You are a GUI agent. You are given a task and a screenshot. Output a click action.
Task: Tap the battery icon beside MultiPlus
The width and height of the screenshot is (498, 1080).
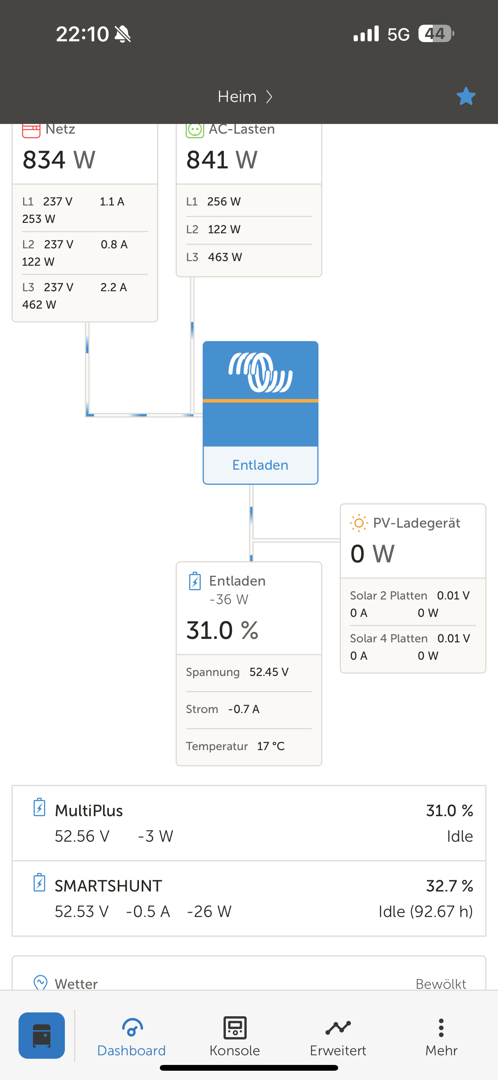tap(39, 807)
